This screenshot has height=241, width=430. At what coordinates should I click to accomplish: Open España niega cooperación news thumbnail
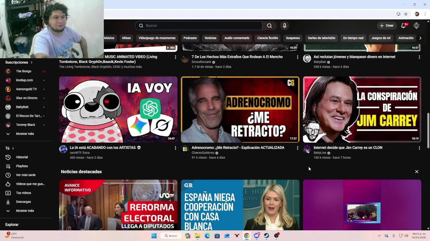coord(240,205)
